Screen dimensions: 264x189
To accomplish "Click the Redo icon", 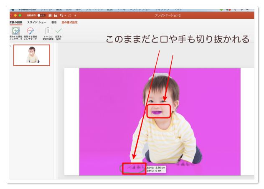I will tap(69, 15).
